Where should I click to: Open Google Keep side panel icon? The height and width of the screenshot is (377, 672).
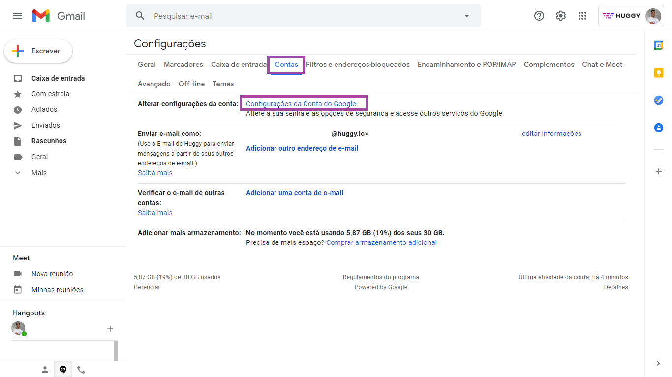pyautogui.click(x=659, y=73)
